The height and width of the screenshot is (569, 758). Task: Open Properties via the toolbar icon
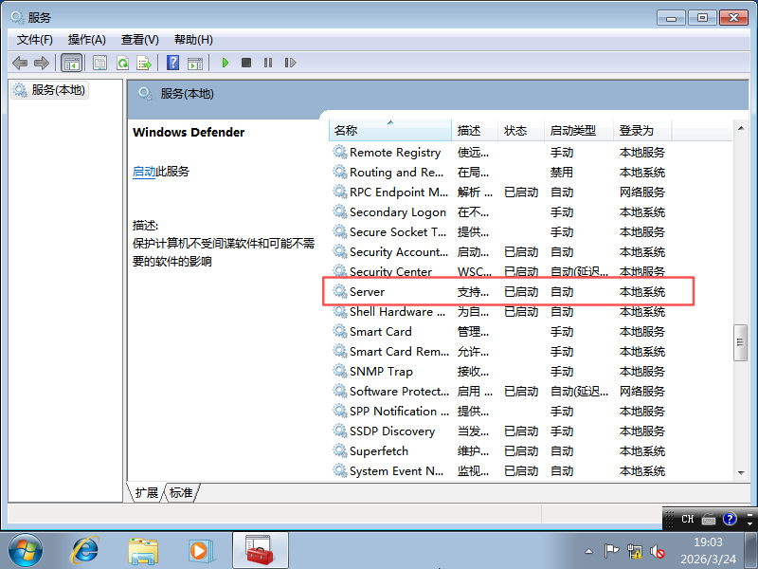point(100,63)
